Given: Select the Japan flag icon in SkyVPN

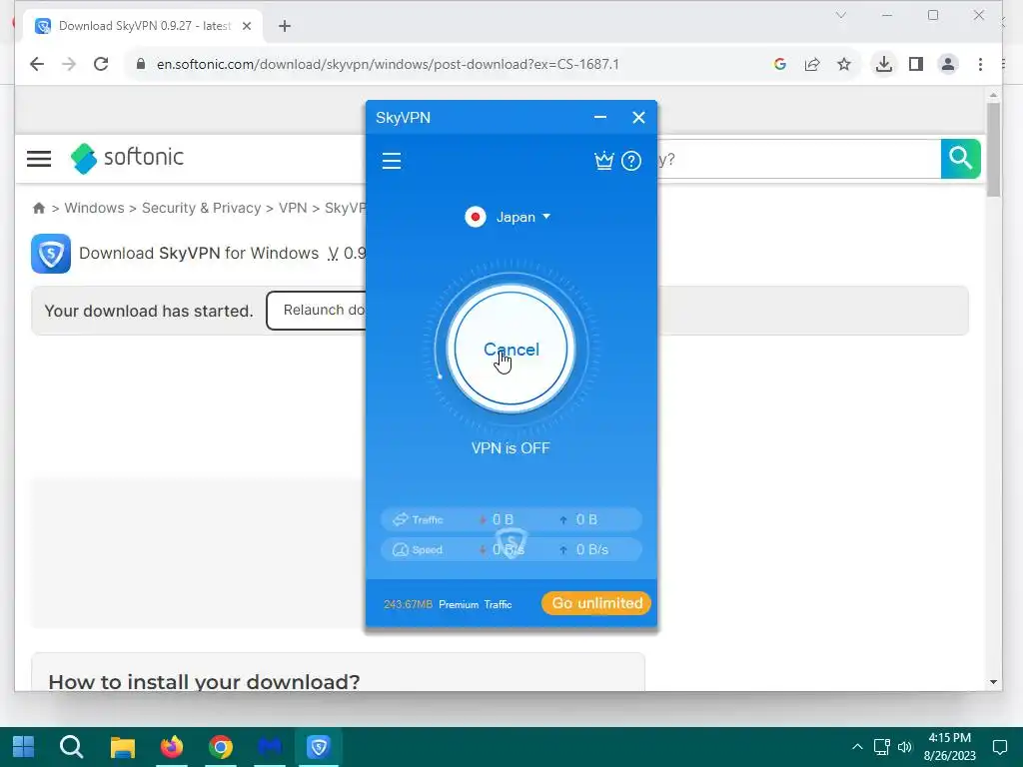Looking at the screenshot, I should coord(475,217).
